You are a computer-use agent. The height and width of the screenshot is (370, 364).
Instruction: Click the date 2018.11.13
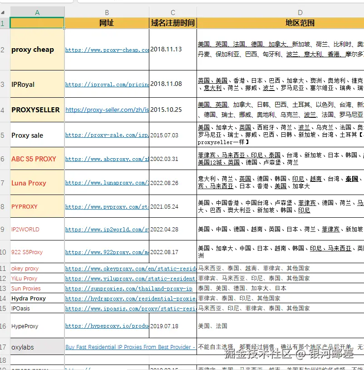click(x=166, y=49)
